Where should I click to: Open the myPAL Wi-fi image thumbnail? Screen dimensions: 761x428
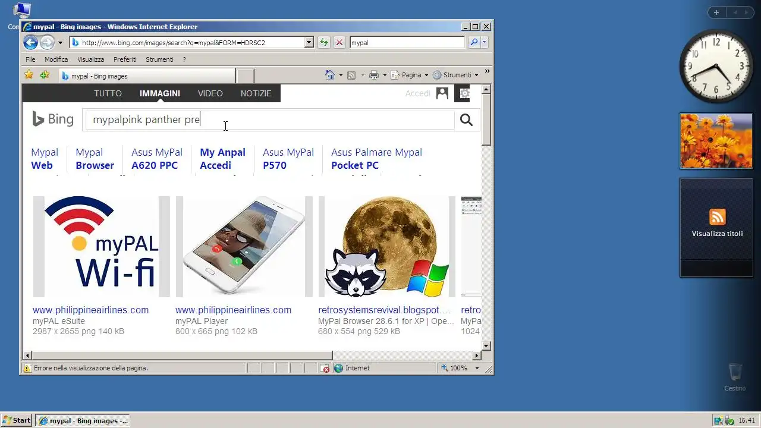[101, 247]
